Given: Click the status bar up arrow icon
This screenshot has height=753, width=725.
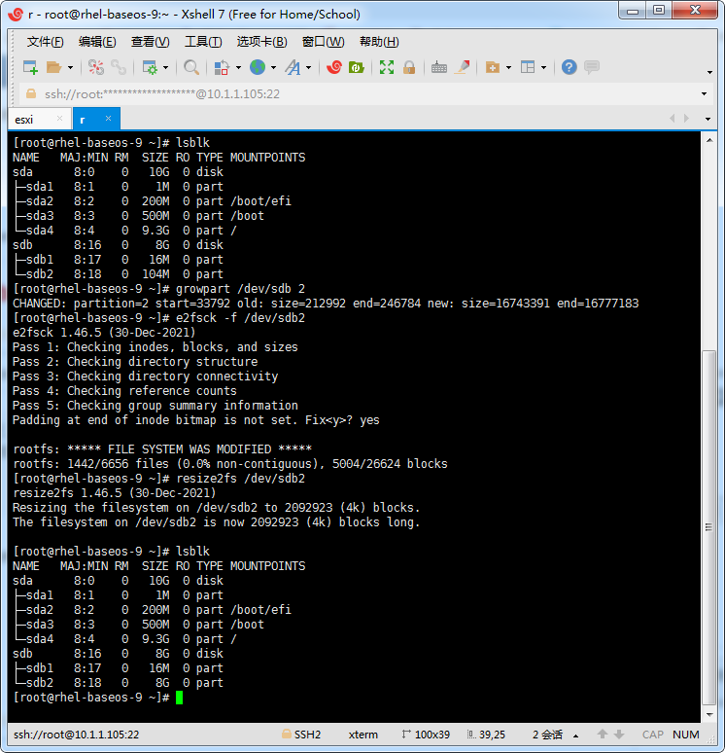Looking at the screenshot, I should (603, 734).
